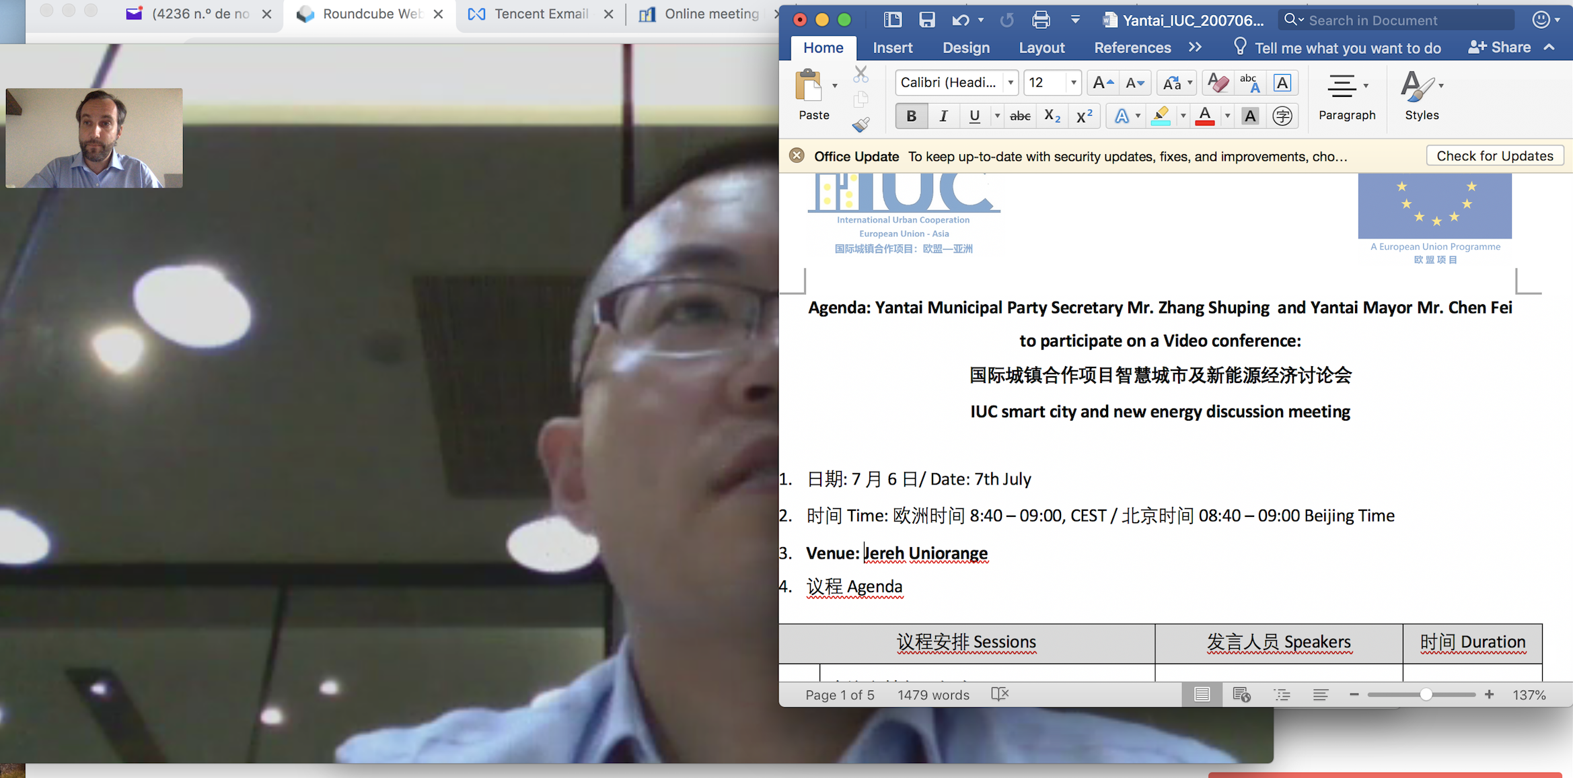1573x778 pixels.
Task: Open the Insert ribbon tab
Action: coord(892,48)
